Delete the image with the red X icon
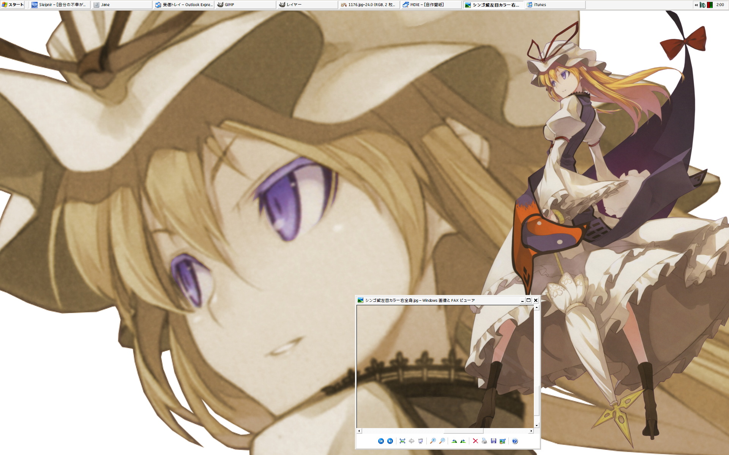Image resolution: width=729 pixels, height=455 pixels. pyautogui.click(x=475, y=441)
